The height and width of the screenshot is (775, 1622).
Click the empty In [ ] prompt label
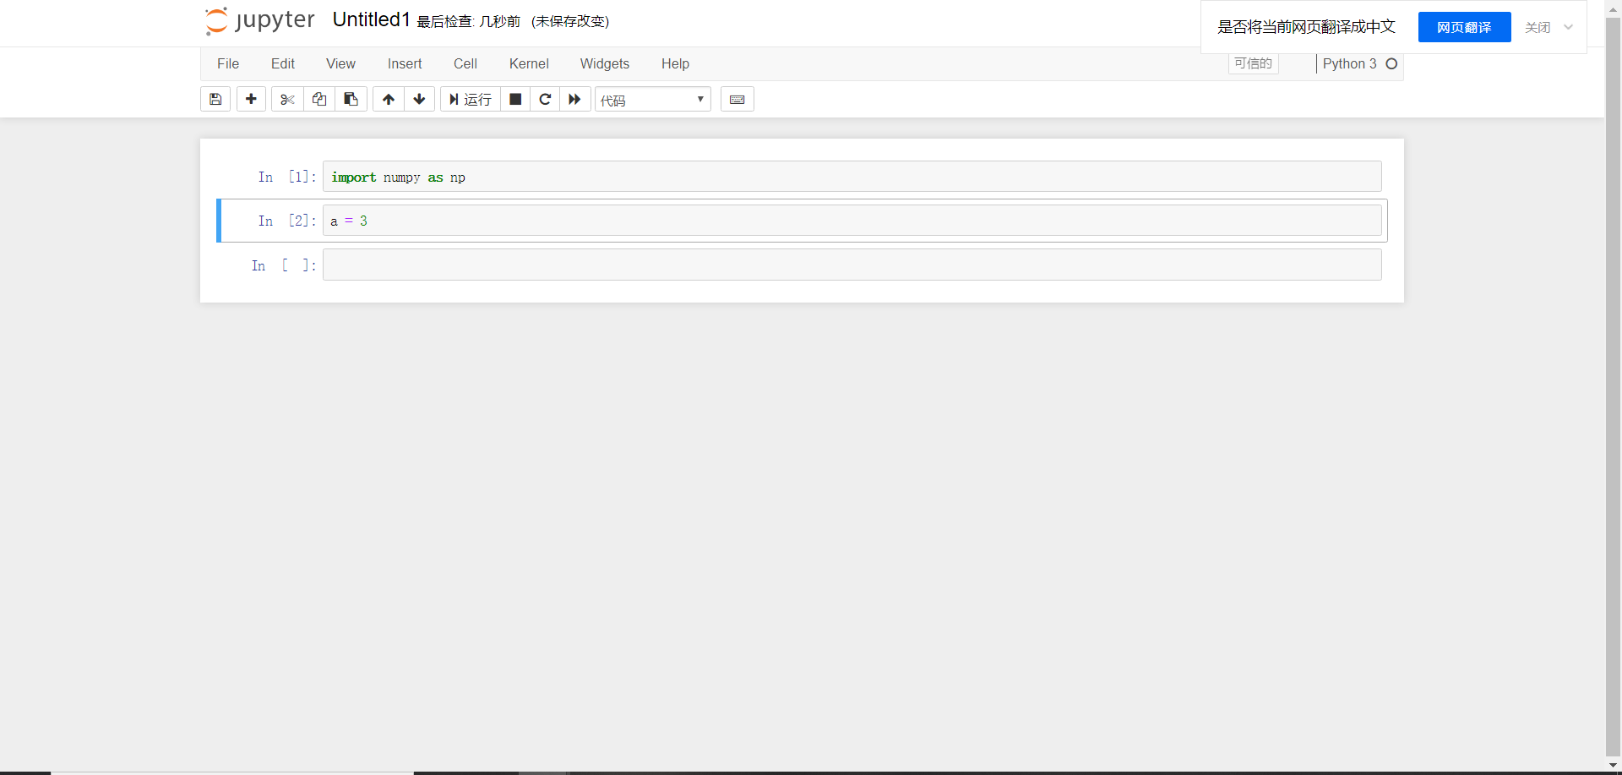point(284,265)
